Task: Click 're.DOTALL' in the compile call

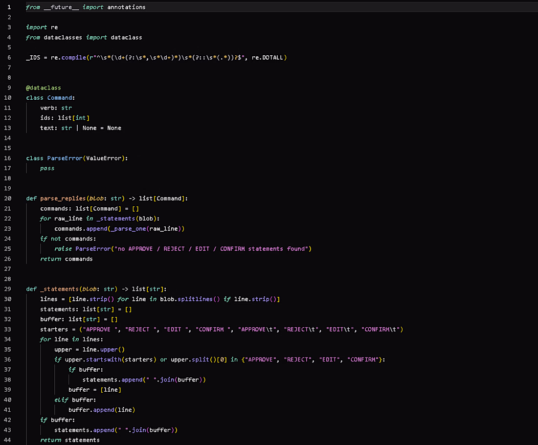Action: coord(267,58)
